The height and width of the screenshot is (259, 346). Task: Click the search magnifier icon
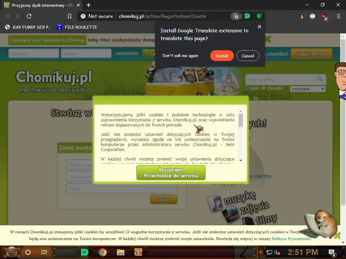tap(320, 79)
